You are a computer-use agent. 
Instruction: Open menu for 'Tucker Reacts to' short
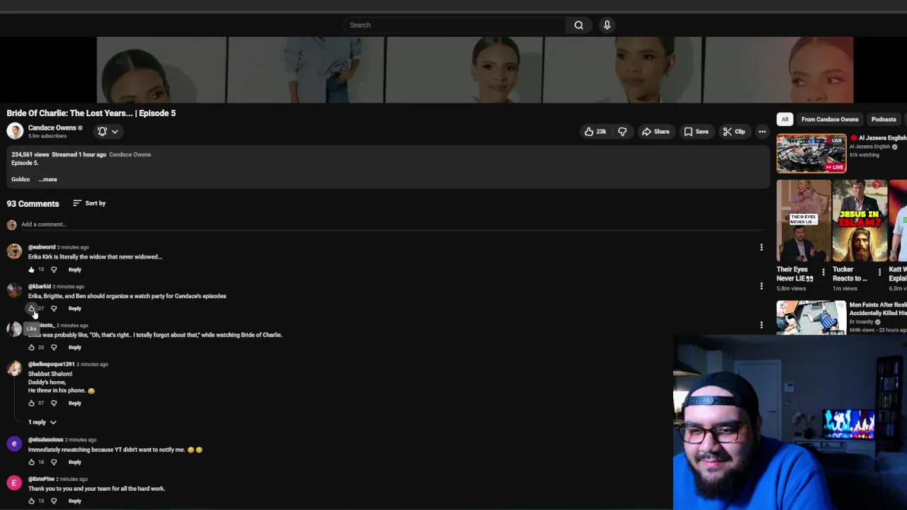(879, 272)
